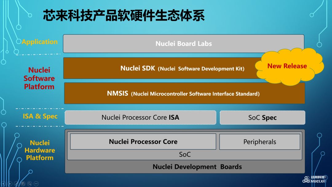The height and width of the screenshot is (187, 332).
Task: Click the circled arrow icon beside the pen
Action: pyautogui.click(x=10, y=183)
